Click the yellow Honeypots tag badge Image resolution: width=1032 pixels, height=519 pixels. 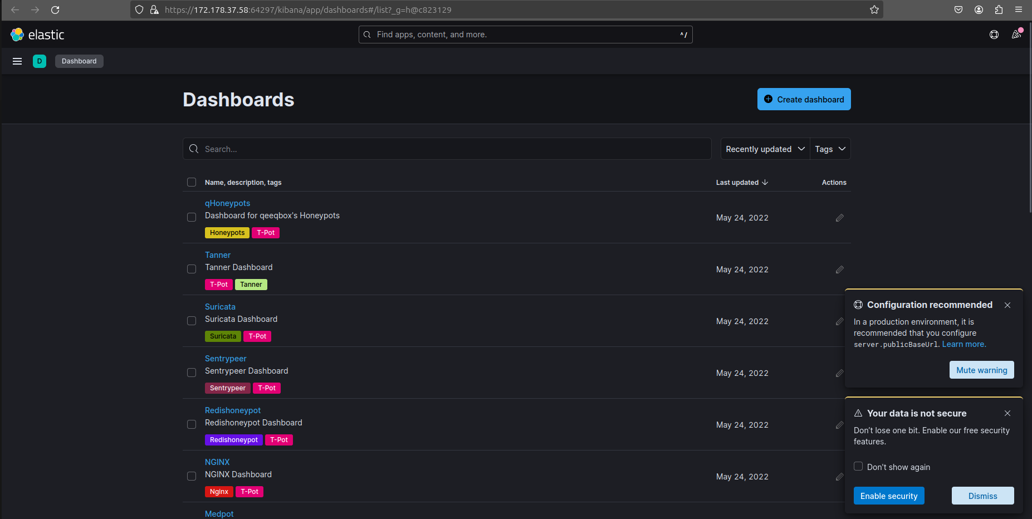[227, 233]
